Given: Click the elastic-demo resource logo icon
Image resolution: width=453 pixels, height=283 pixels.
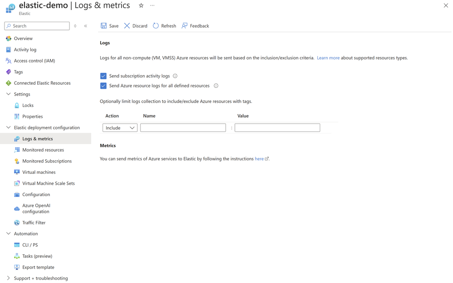Looking at the screenshot, I should pos(10,8).
